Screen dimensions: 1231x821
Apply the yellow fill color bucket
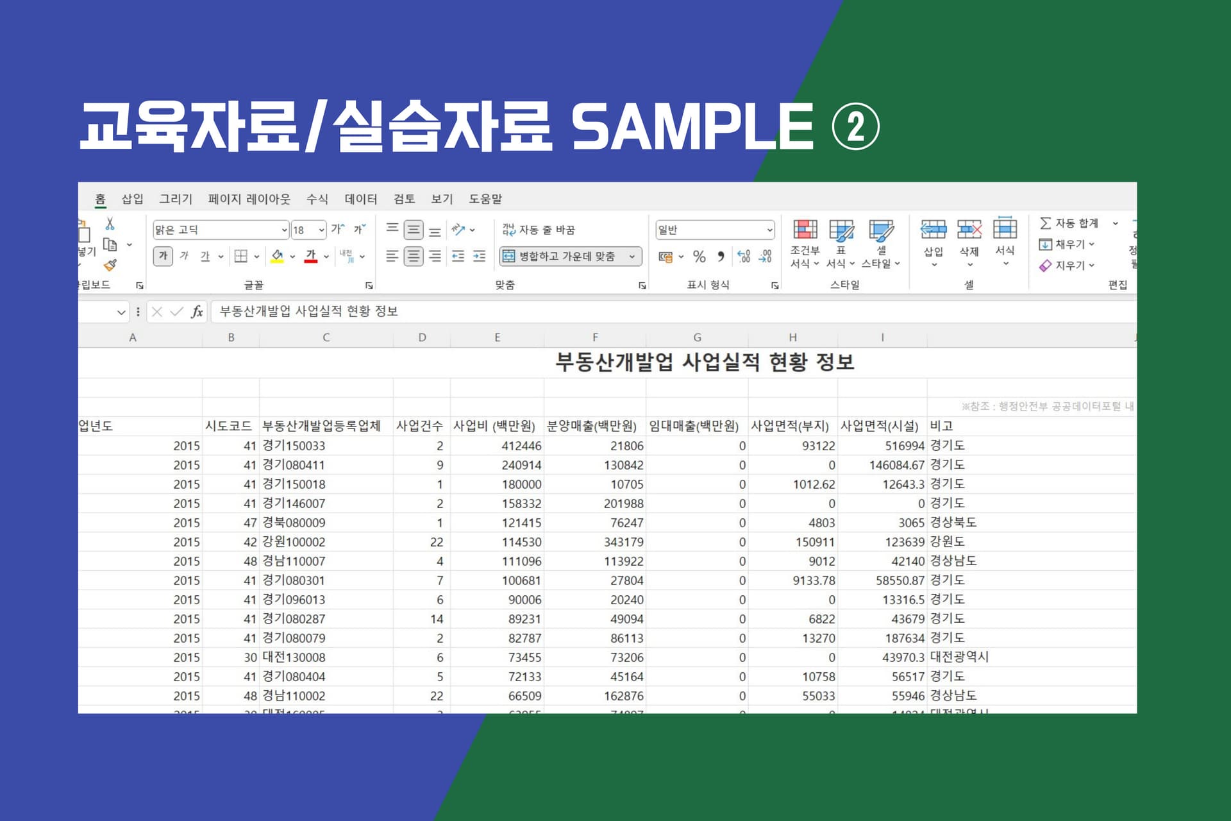[x=277, y=257]
